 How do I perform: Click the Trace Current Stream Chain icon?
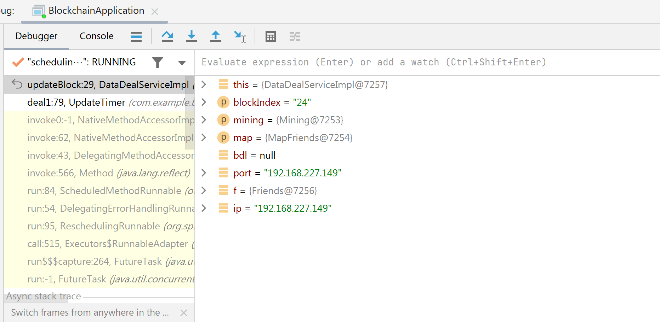(295, 36)
